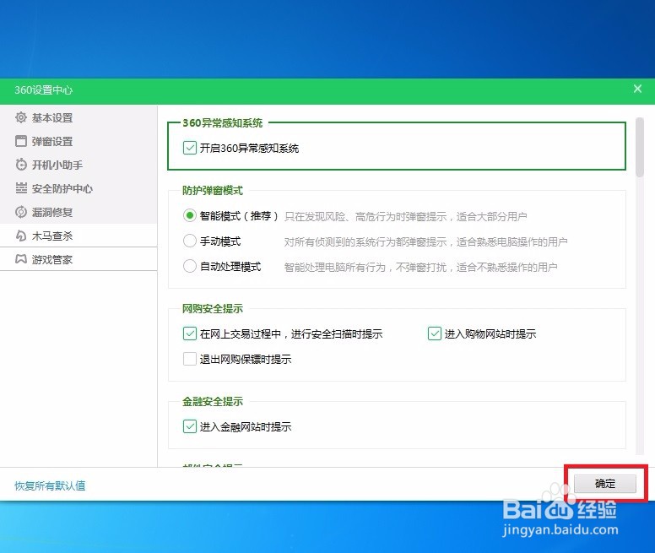This screenshot has width=655, height=553.
Task: Toggle 进入购物网站时提示 checkbox
Action: 435,333
